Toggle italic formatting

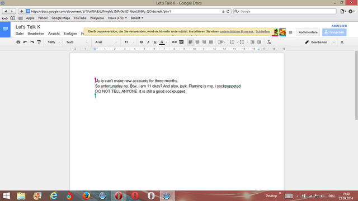click(148, 42)
